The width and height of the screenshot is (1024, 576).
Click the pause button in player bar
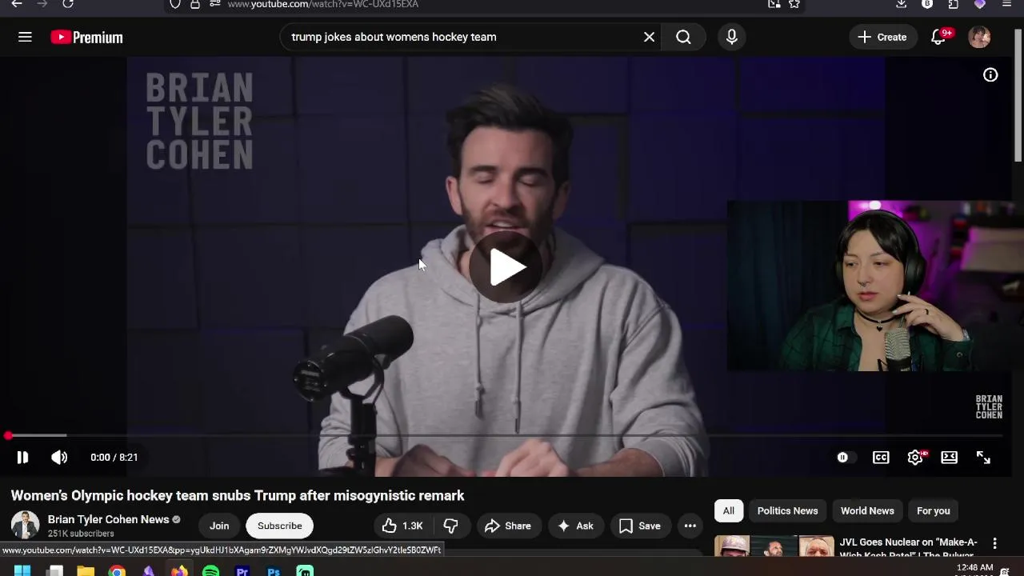point(22,458)
